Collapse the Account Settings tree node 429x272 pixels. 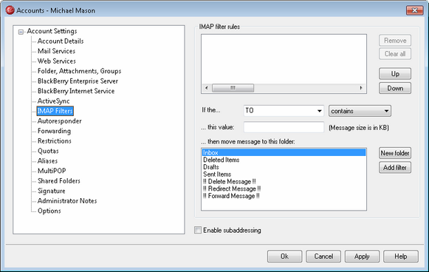pos(21,32)
